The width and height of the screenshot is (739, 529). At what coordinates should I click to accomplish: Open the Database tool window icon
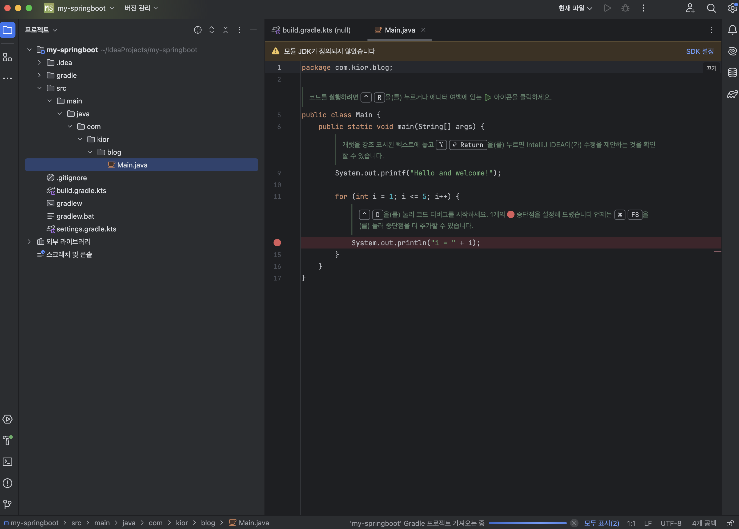point(732,72)
